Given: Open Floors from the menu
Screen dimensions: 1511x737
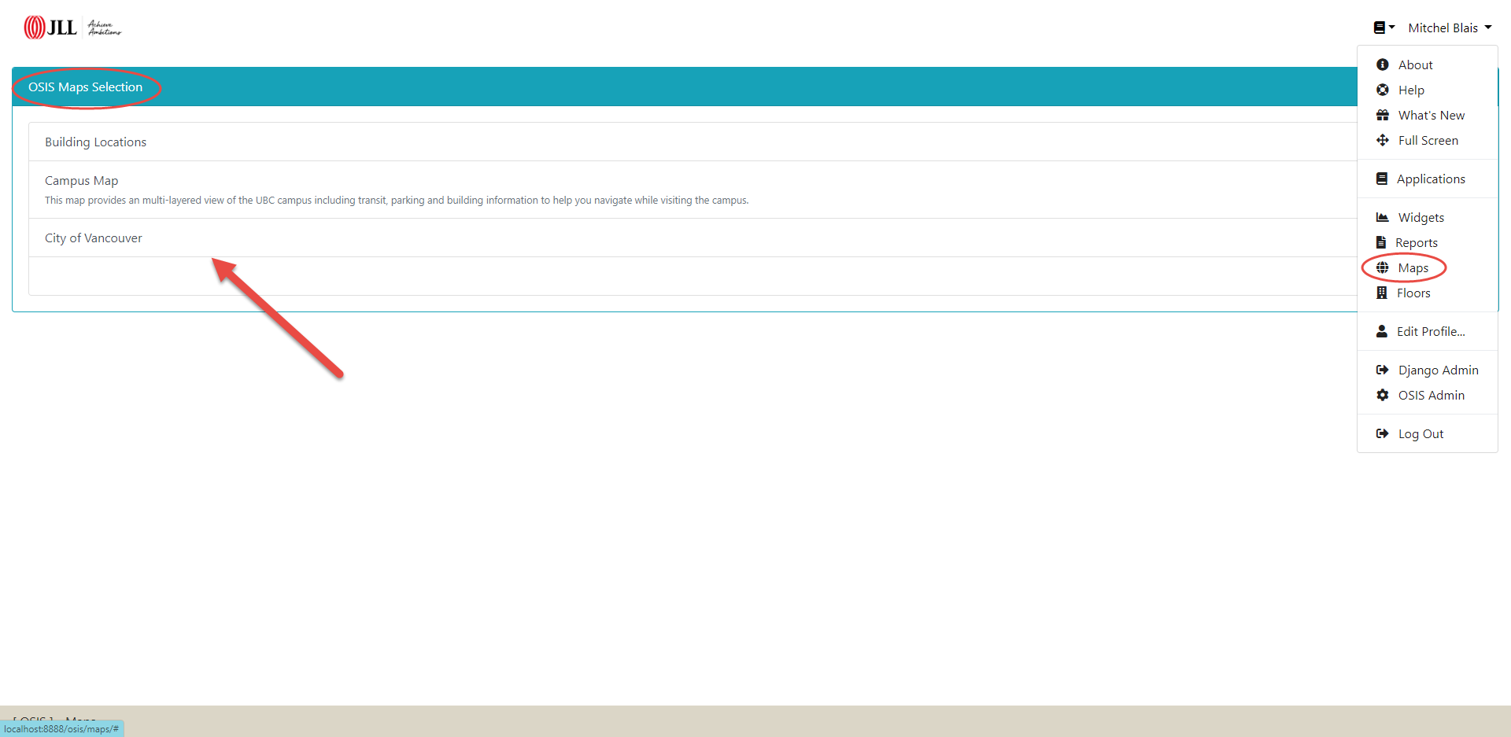Looking at the screenshot, I should [1413, 293].
